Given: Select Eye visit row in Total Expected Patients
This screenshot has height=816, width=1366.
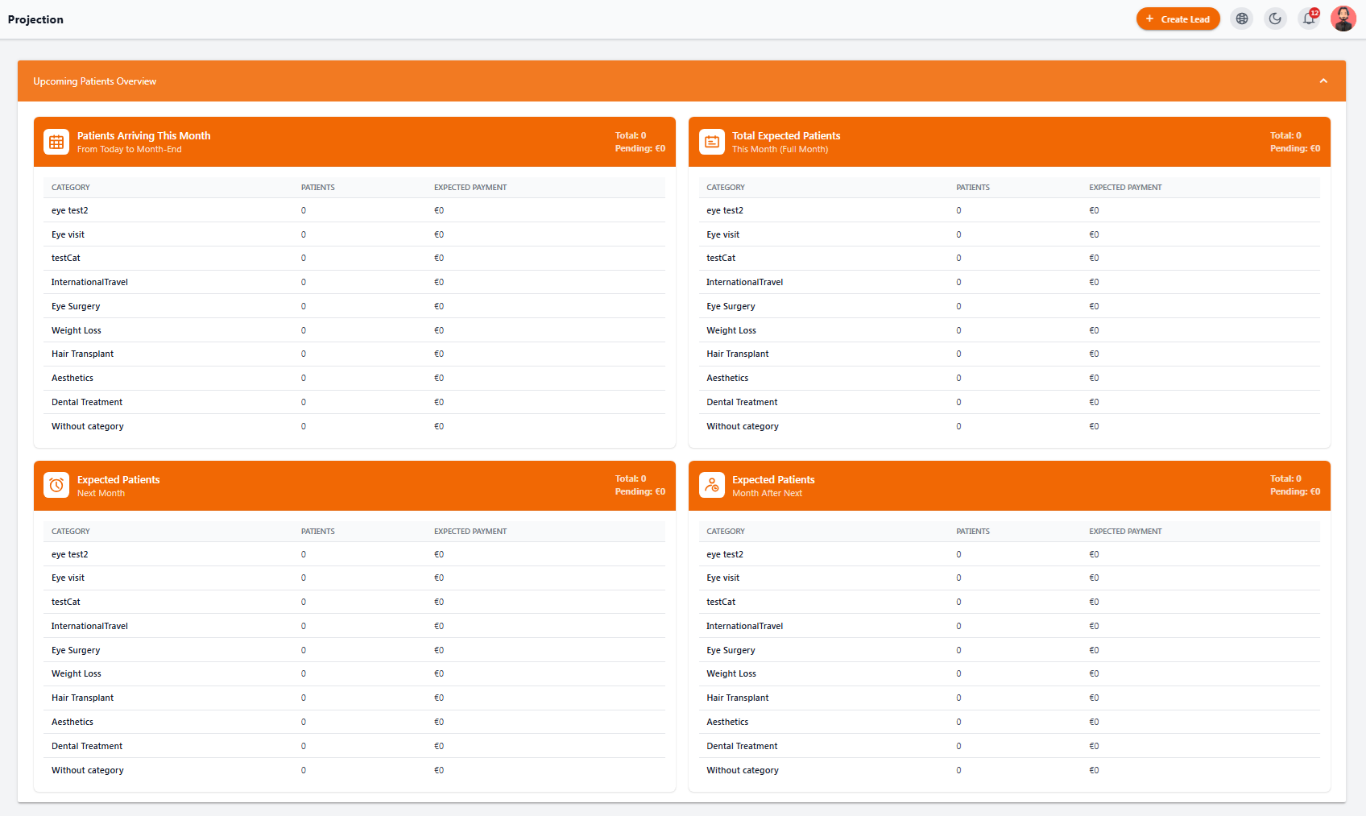Looking at the screenshot, I should click(1009, 234).
